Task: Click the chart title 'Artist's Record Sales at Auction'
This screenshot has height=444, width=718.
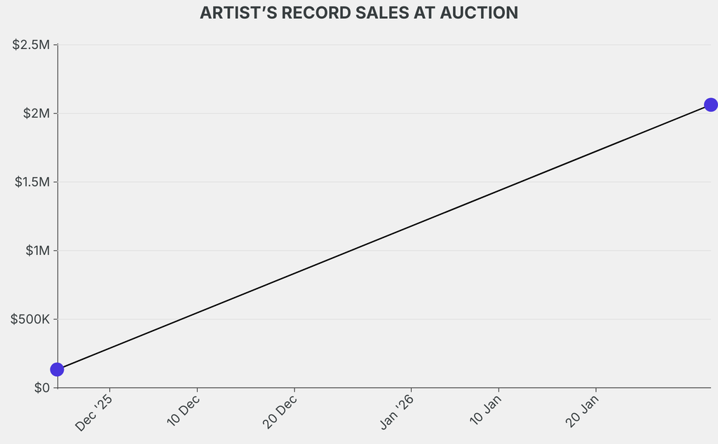Action: click(x=359, y=13)
